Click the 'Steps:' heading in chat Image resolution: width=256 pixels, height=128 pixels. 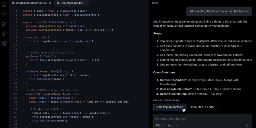pyautogui.click(x=158, y=34)
